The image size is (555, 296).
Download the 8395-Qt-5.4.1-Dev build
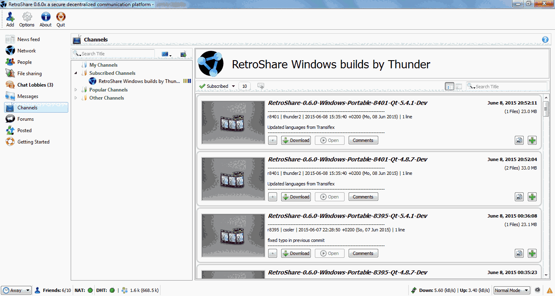tap(296, 253)
